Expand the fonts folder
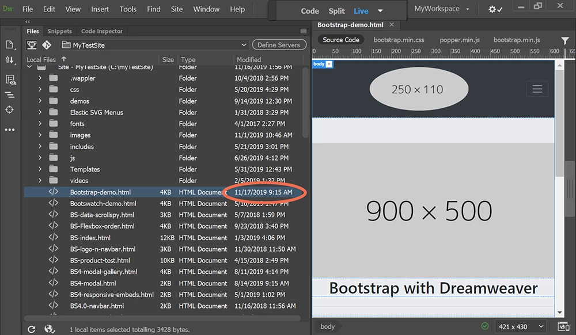Screen dimensions: 576x335 [x=40, y=123]
